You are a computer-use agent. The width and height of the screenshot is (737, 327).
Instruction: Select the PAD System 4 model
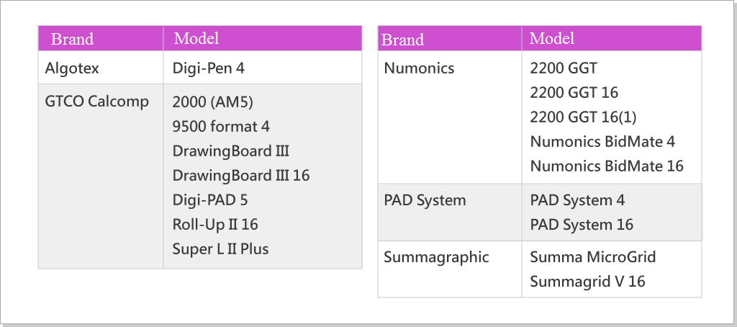point(577,200)
